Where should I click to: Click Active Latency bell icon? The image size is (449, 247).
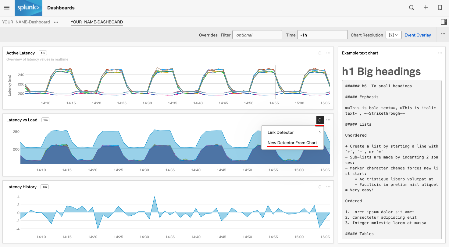click(x=320, y=53)
